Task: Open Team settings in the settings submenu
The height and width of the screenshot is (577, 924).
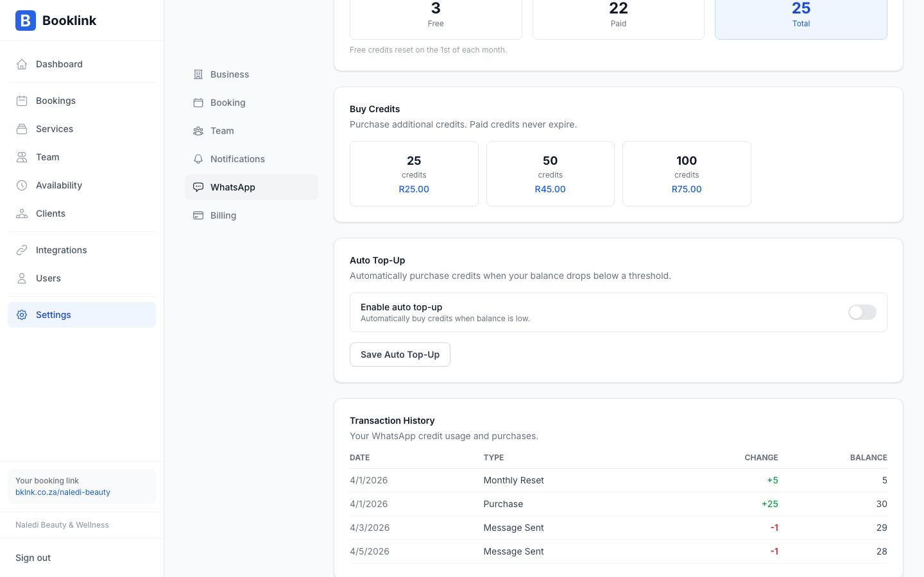Action: click(x=222, y=131)
